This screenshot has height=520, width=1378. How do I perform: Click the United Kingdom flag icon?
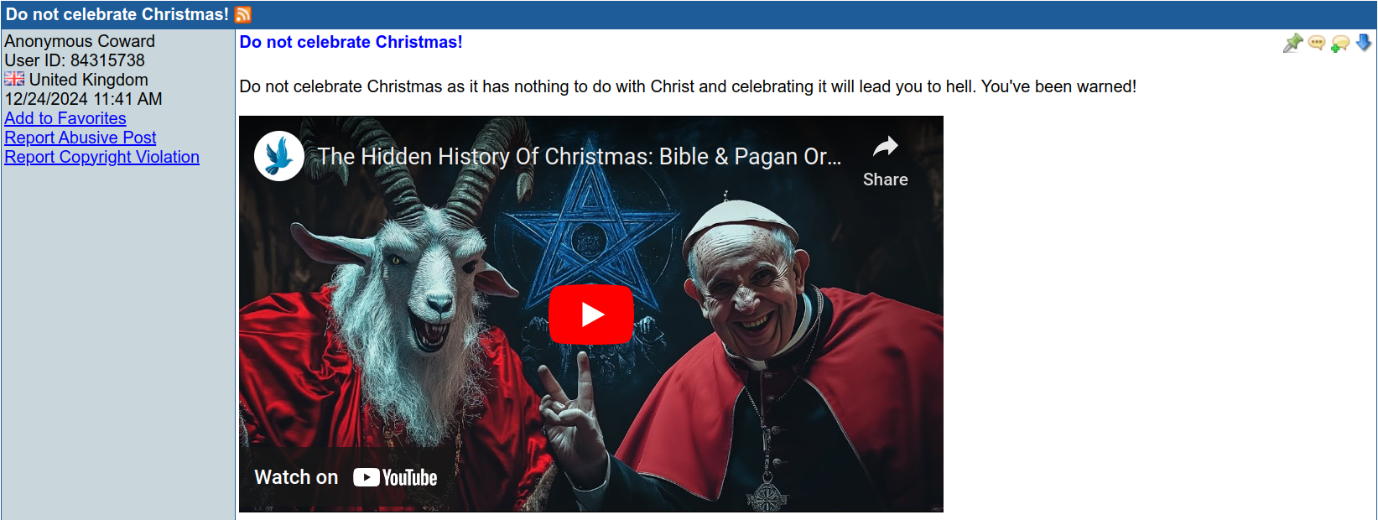14,79
